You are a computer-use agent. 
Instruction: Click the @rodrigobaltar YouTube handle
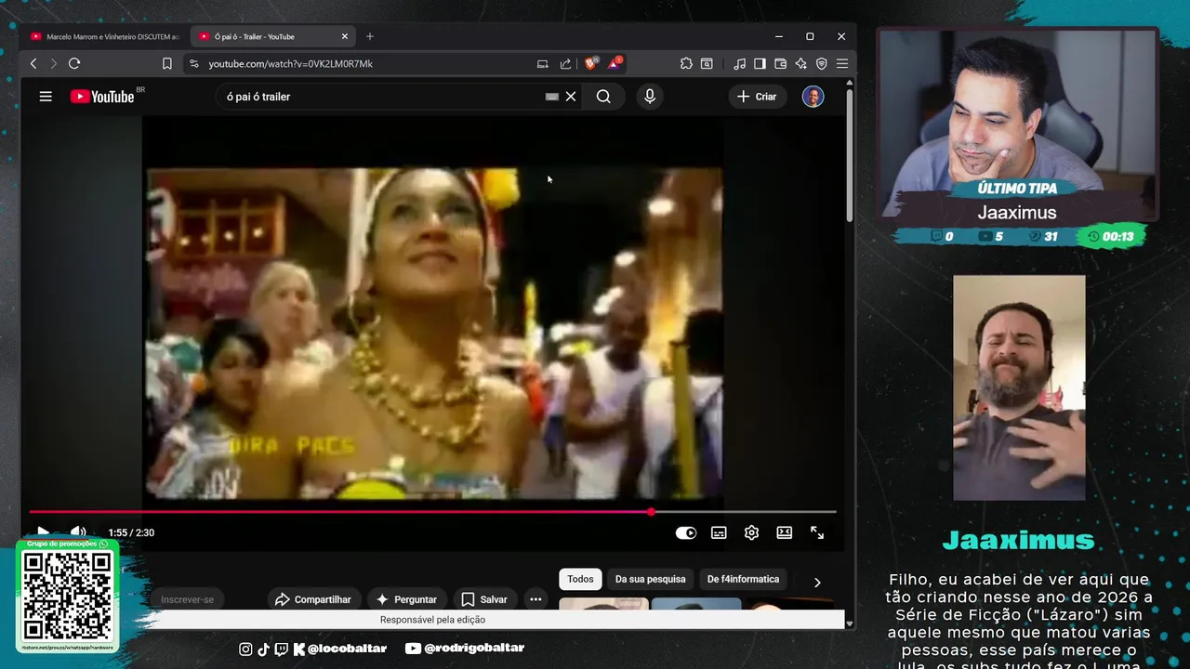pos(473,649)
